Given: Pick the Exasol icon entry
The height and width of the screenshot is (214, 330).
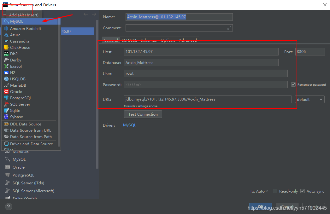Looking at the screenshot, I should click(x=6, y=66).
